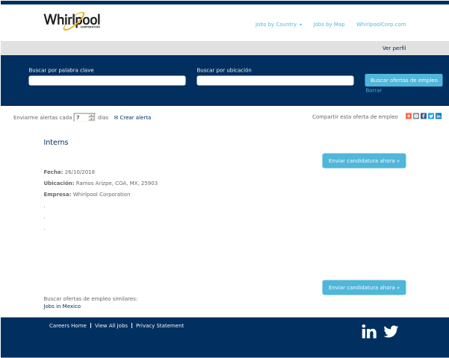Click the top Enviar candidatura ahora button
The width and height of the screenshot is (449, 358).
pyautogui.click(x=364, y=160)
